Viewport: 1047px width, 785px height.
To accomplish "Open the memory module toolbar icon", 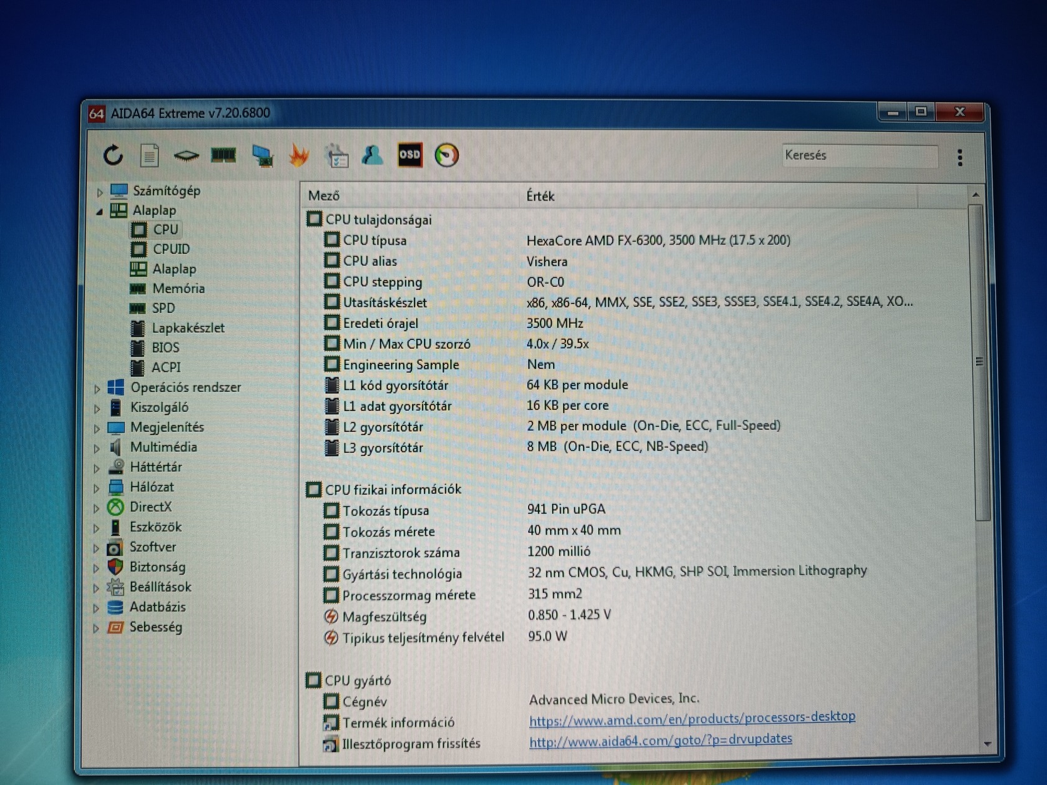I will [224, 155].
